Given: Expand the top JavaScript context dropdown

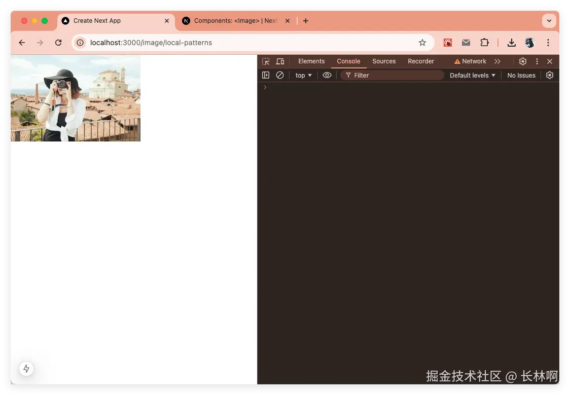Looking at the screenshot, I should pyautogui.click(x=304, y=75).
